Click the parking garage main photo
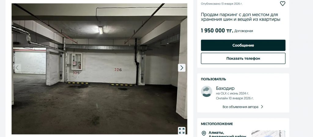This screenshot has height=137, width=313. [x=99, y=69]
